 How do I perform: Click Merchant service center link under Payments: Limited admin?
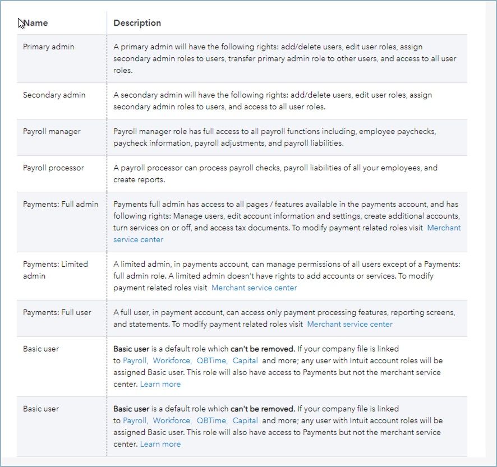pyautogui.click(x=254, y=288)
